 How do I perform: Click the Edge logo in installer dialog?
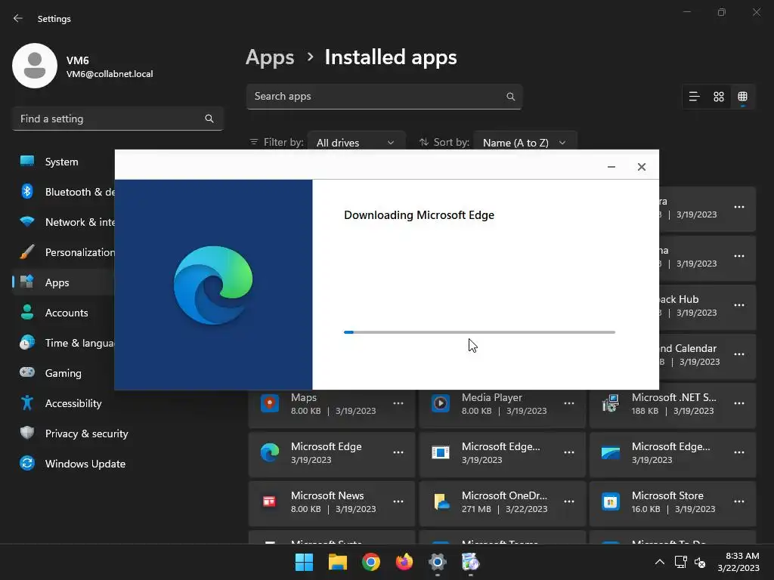[x=213, y=285]
